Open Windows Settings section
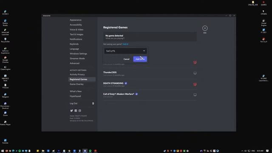Screen dimensions: 272x153 coord(78,54)
